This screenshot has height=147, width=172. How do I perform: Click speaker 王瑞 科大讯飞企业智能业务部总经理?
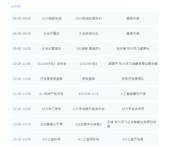click(x=132, y=124)
